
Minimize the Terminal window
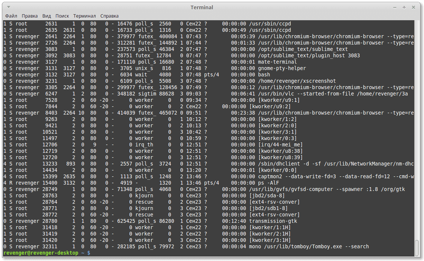click(x=395, y=7)
